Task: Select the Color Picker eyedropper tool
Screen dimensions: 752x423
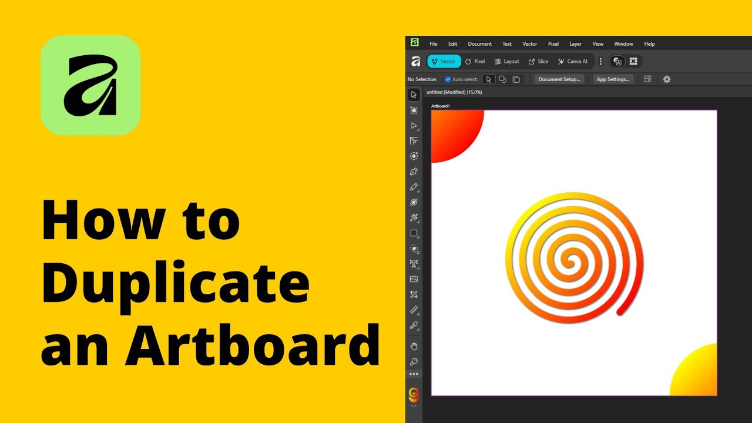Action: click(414, 325)
